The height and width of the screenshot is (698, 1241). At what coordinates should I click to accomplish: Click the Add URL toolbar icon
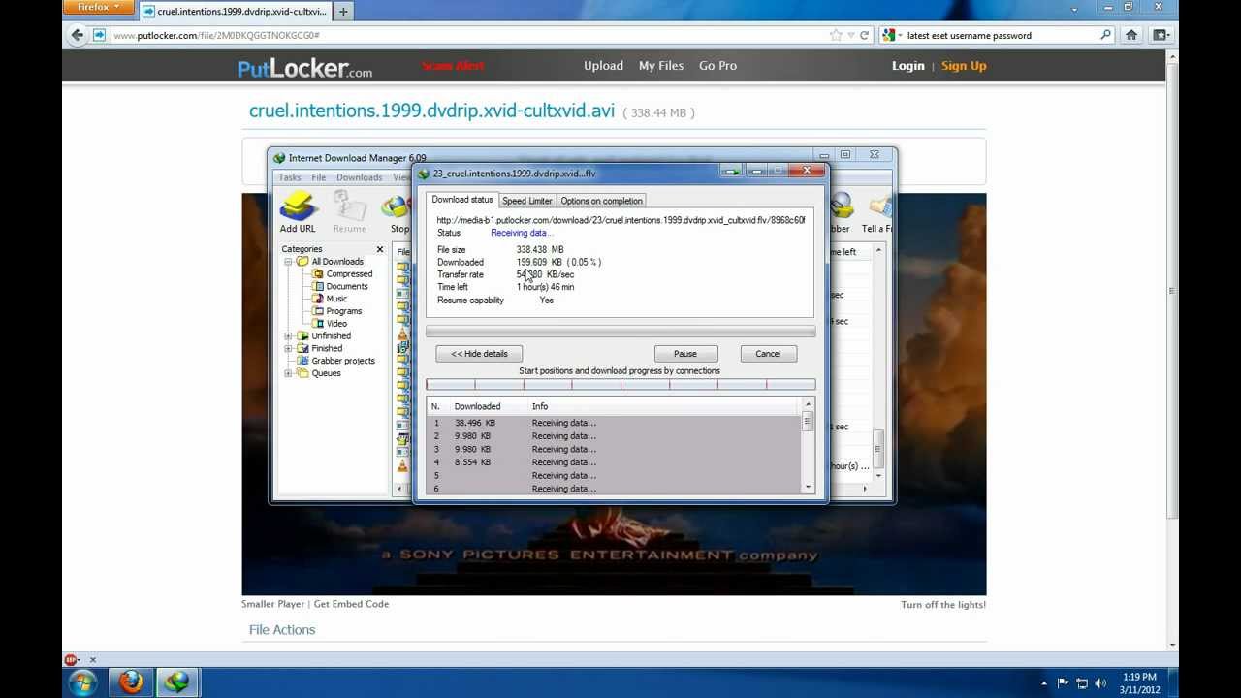click(298, 211)
